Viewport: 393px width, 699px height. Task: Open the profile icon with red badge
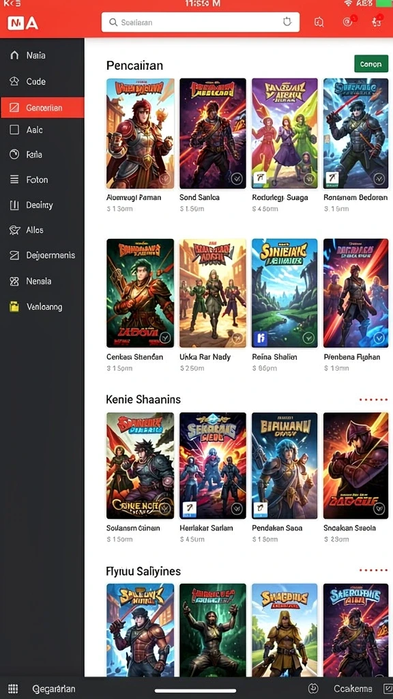coord(377,22)
